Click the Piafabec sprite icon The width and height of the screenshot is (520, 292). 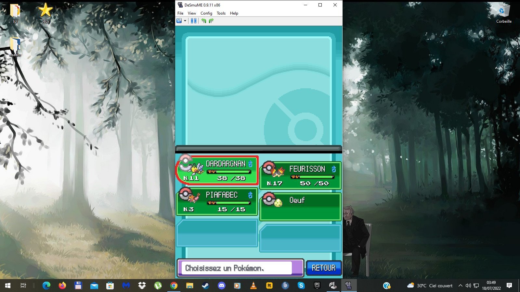pyautogui.click(x=194, y=197)
